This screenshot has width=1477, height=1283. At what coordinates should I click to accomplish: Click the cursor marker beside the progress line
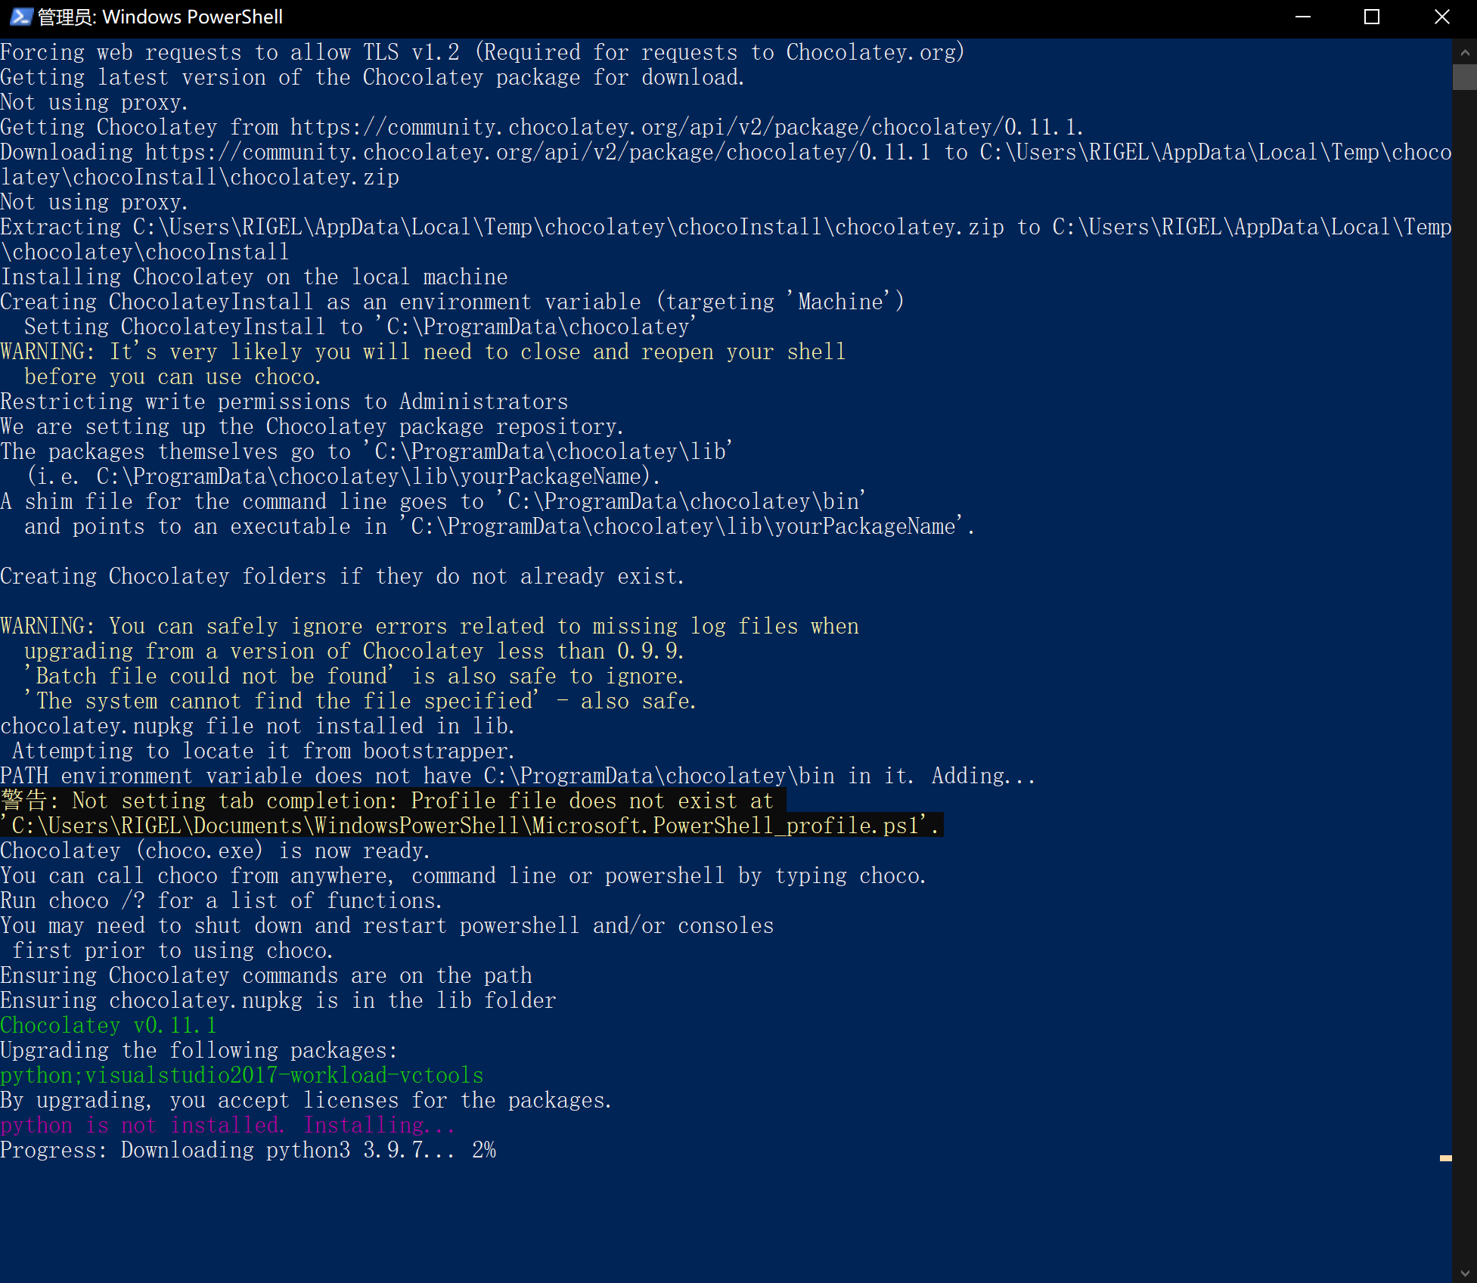(1445, 1157)
